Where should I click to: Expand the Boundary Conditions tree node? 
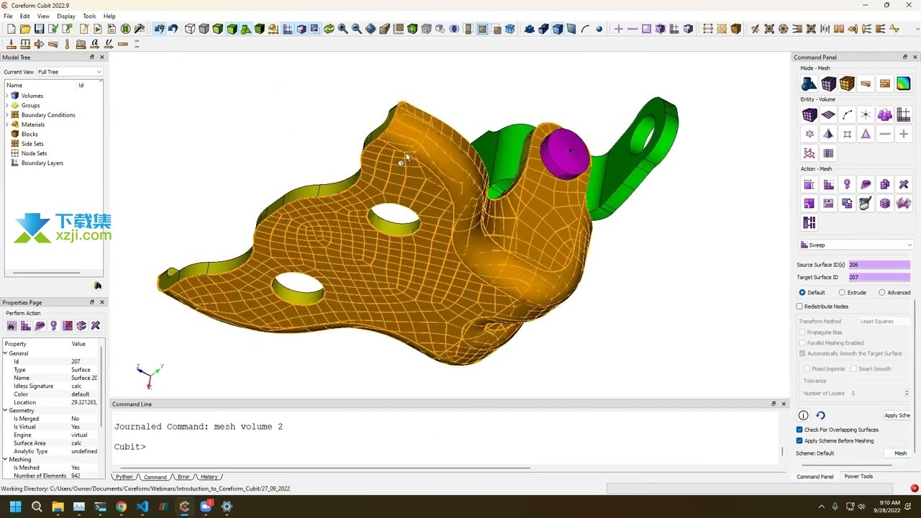[7, 115]
